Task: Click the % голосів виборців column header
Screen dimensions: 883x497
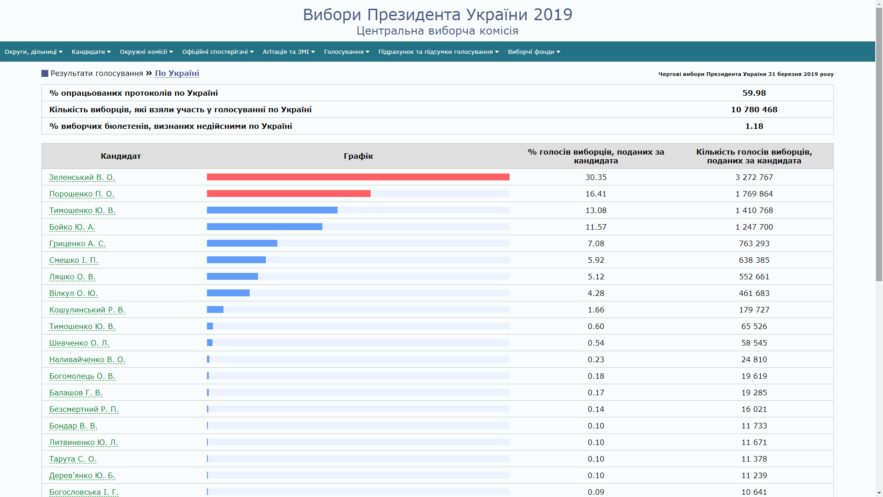Action: point(596,156)
